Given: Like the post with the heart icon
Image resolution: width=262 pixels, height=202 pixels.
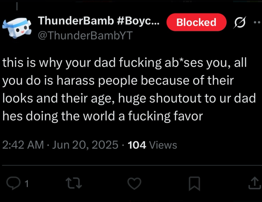Looking at the screenshot, I should (134, 183).
